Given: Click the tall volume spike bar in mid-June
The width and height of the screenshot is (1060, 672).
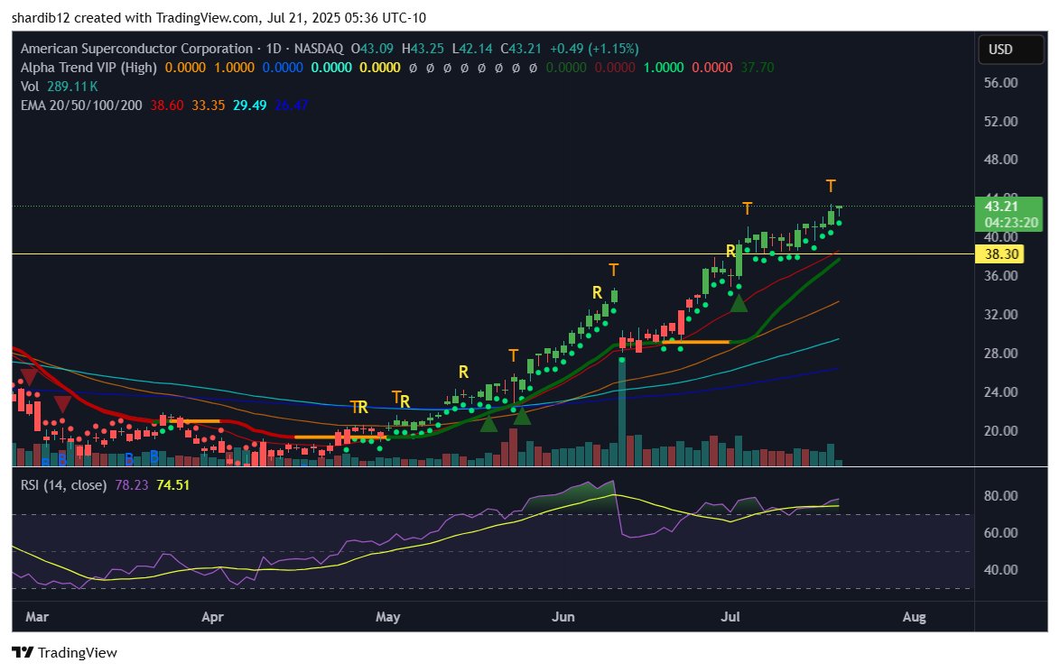Looking at the screenshot, I should coord(622,411).
